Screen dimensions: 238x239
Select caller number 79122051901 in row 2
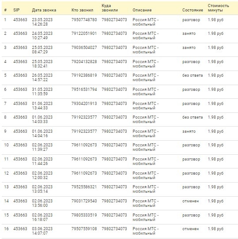[x=84, y=34]
